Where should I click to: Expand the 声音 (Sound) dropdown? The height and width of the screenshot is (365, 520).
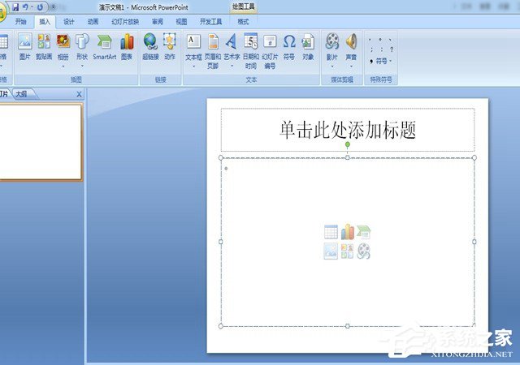(351, 65)
